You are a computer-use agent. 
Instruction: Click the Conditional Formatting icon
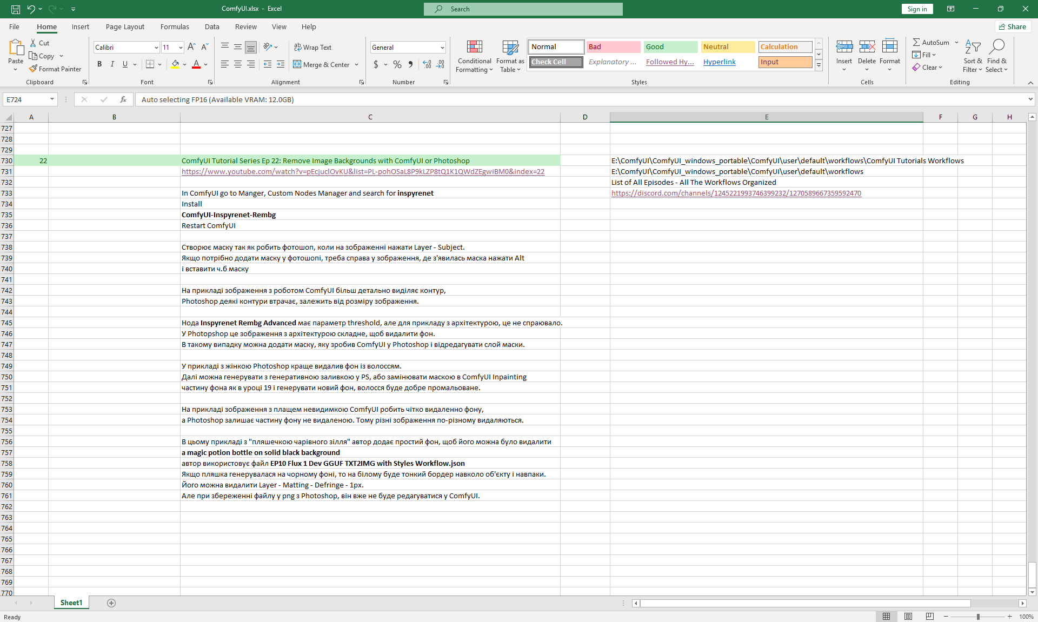tap(474, 48)
